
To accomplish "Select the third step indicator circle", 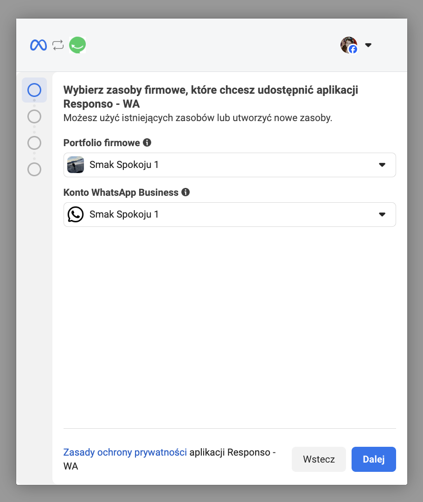I will click(x=34, y=142).
